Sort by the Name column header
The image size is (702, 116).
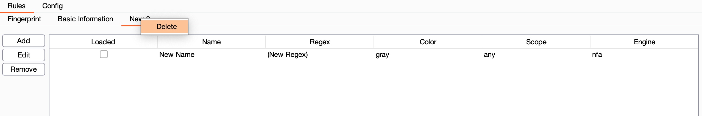(x=211, y=42)
